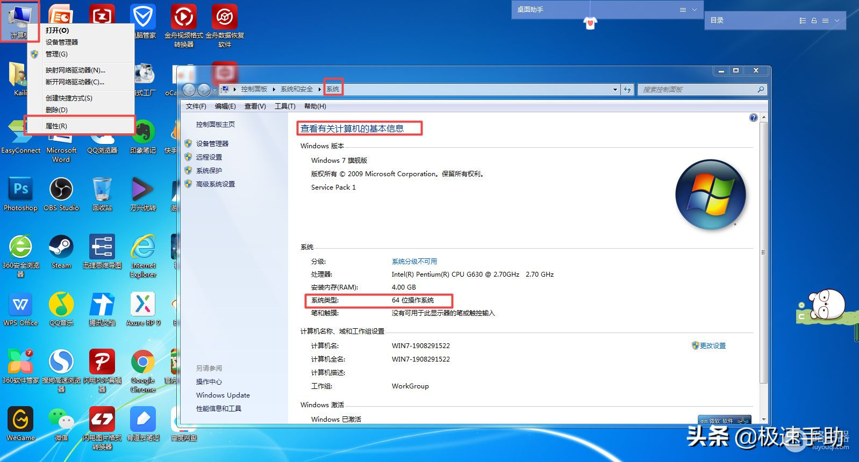Viewport: 859px width, 462px height.
Task: Click the System window vertical scrollbar
Action: point(763,252)
